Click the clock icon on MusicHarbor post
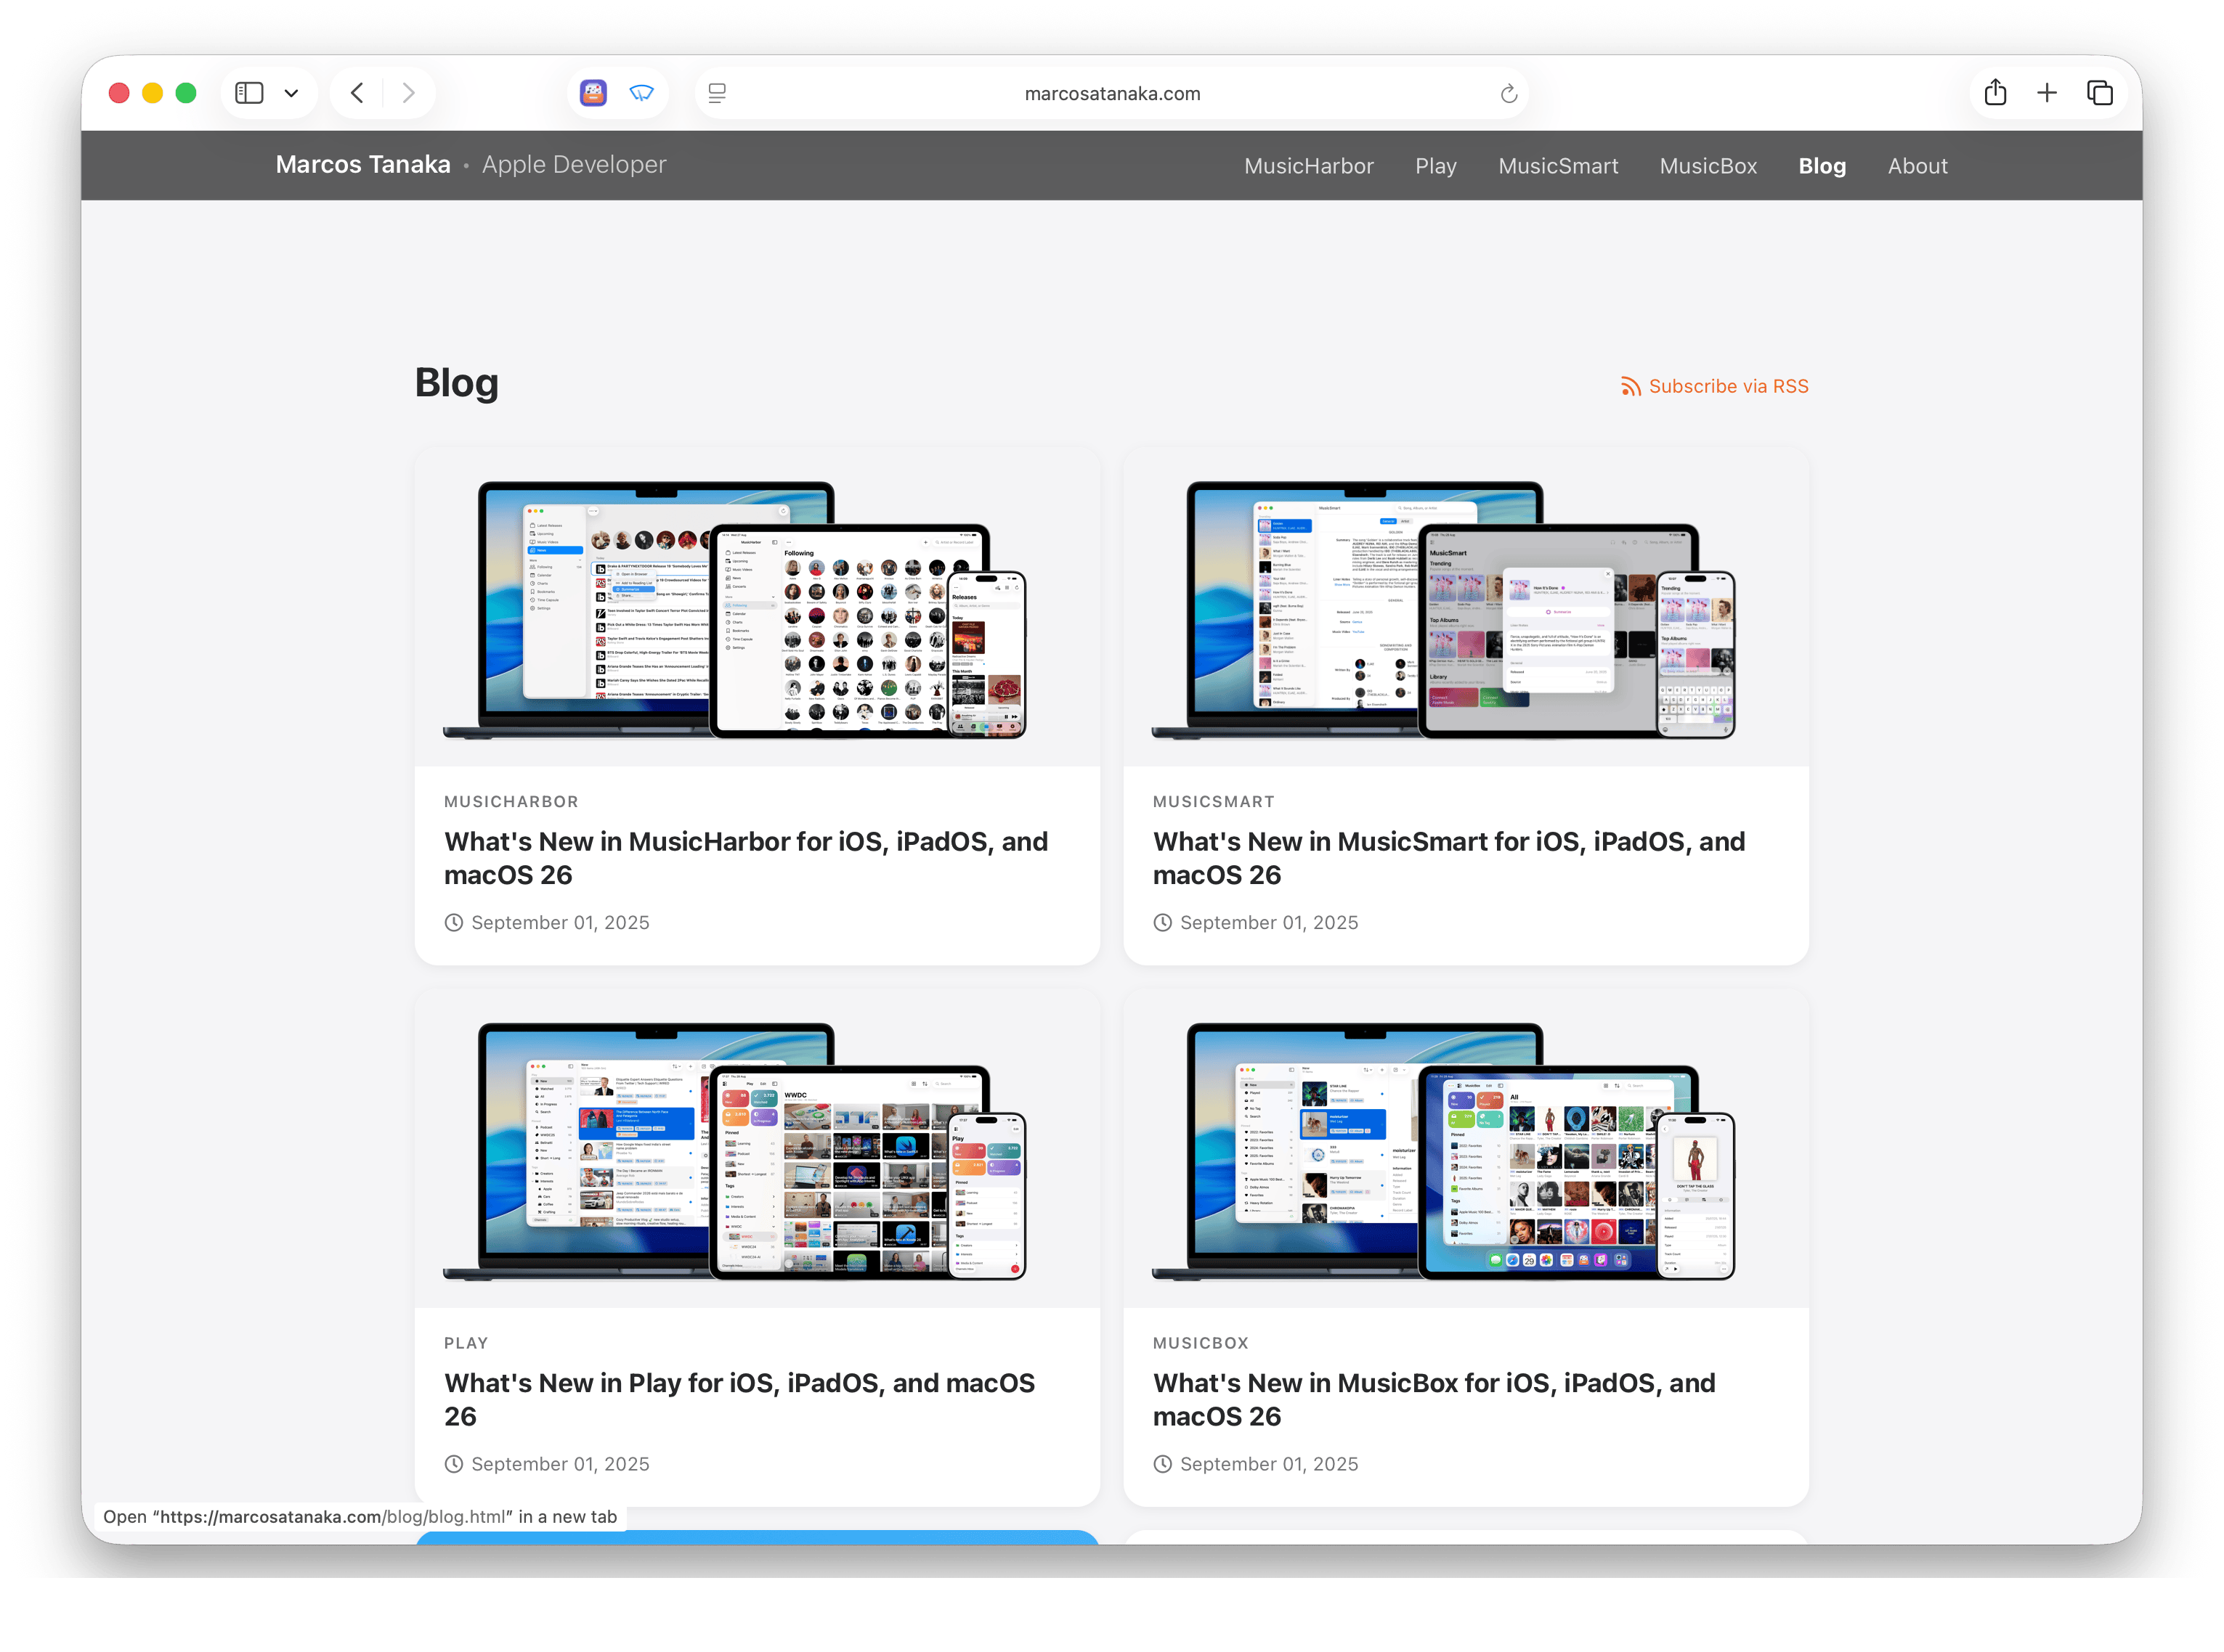The height and width of the screenshot is (1652, 2224). pos(454,923)
